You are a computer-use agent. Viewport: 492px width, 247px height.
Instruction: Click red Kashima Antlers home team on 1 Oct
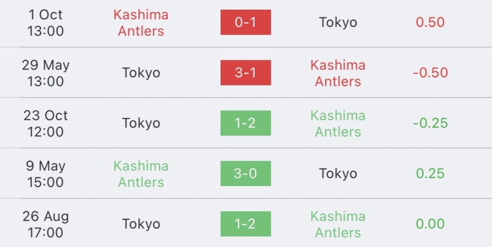coord(141,23)
